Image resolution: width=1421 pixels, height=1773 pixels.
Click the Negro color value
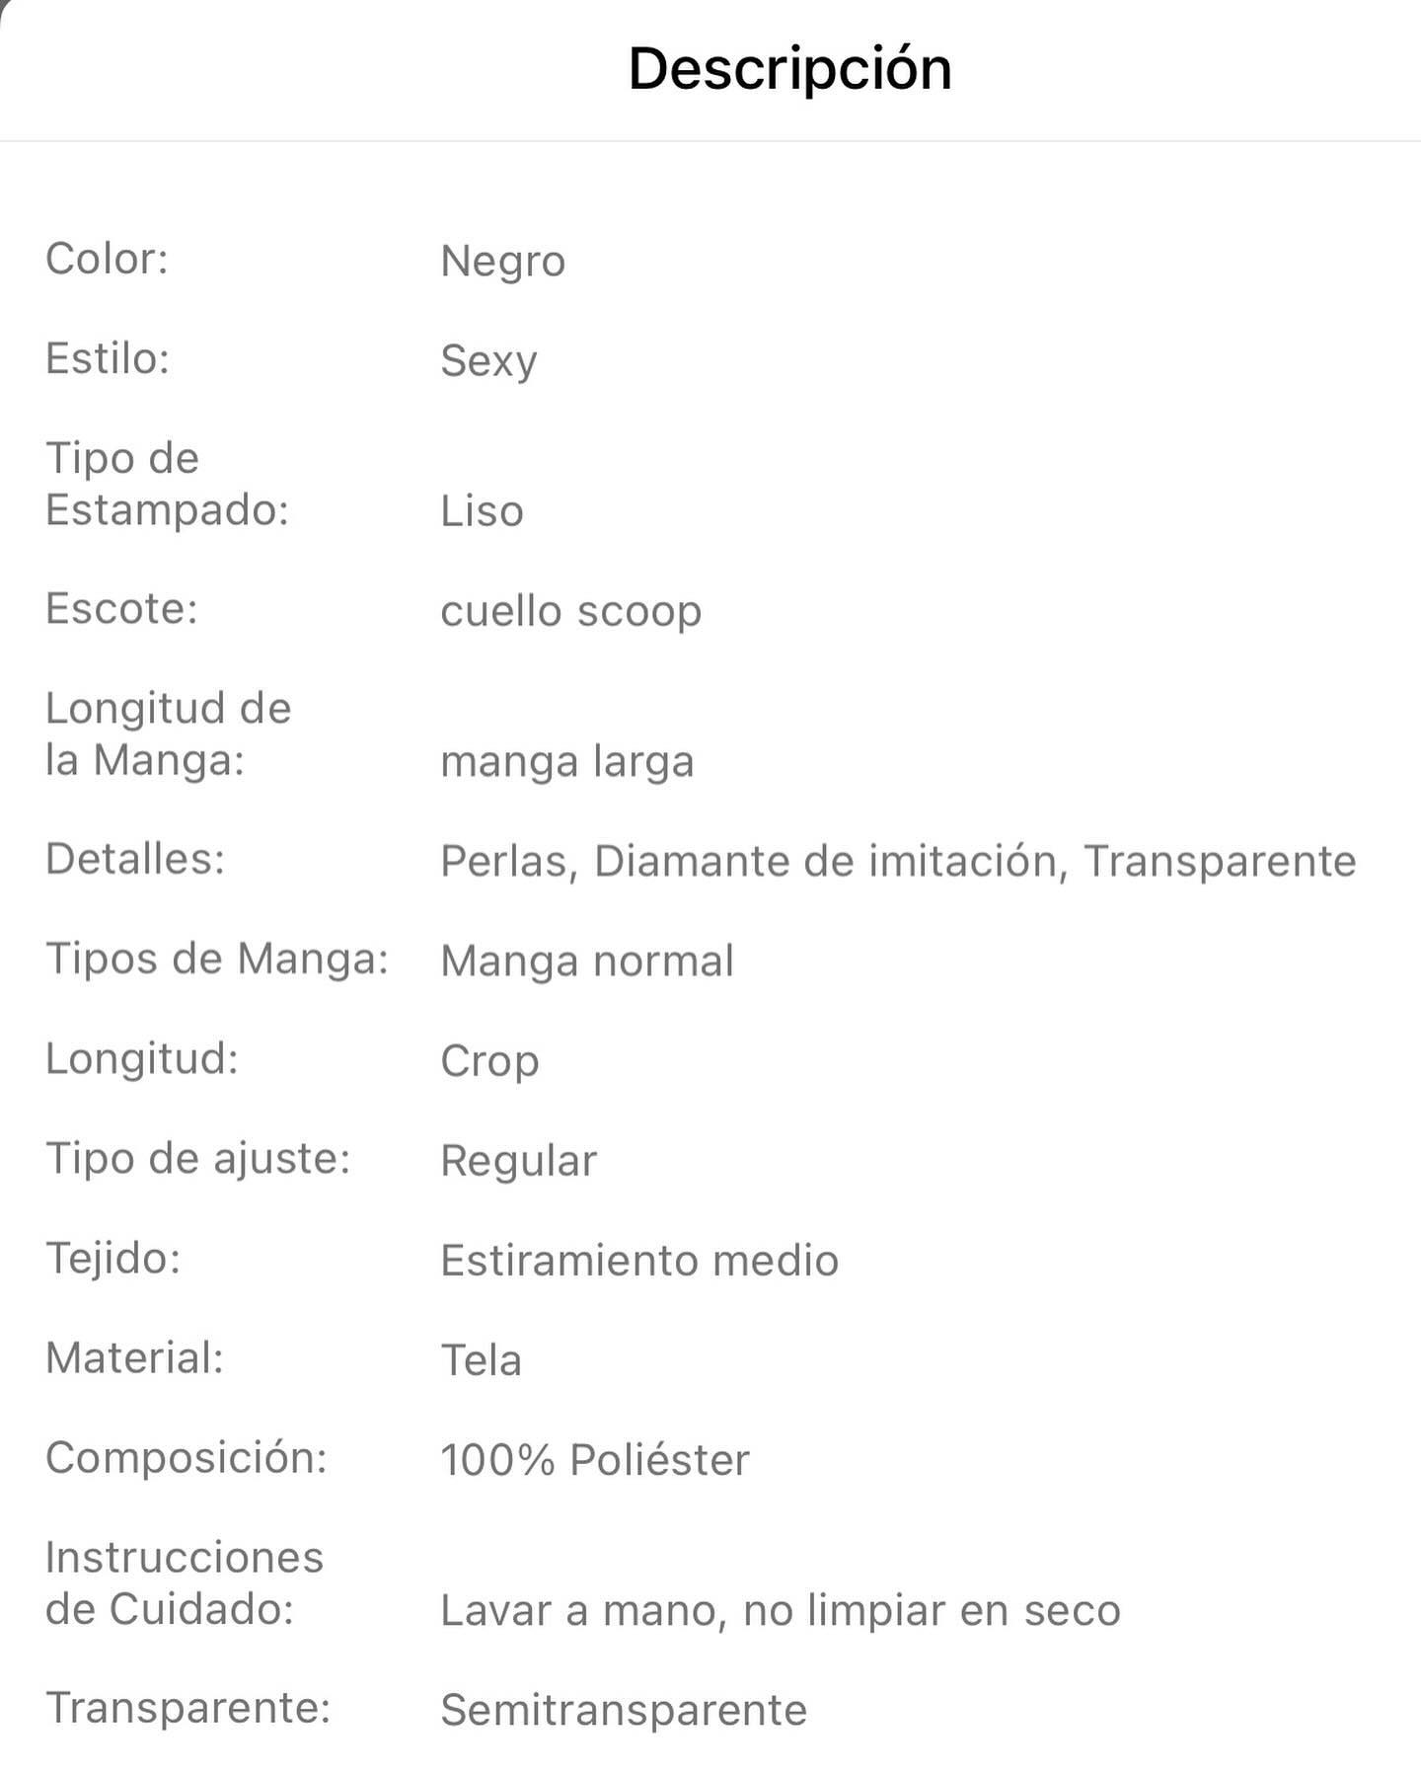(x=502, y=262)
